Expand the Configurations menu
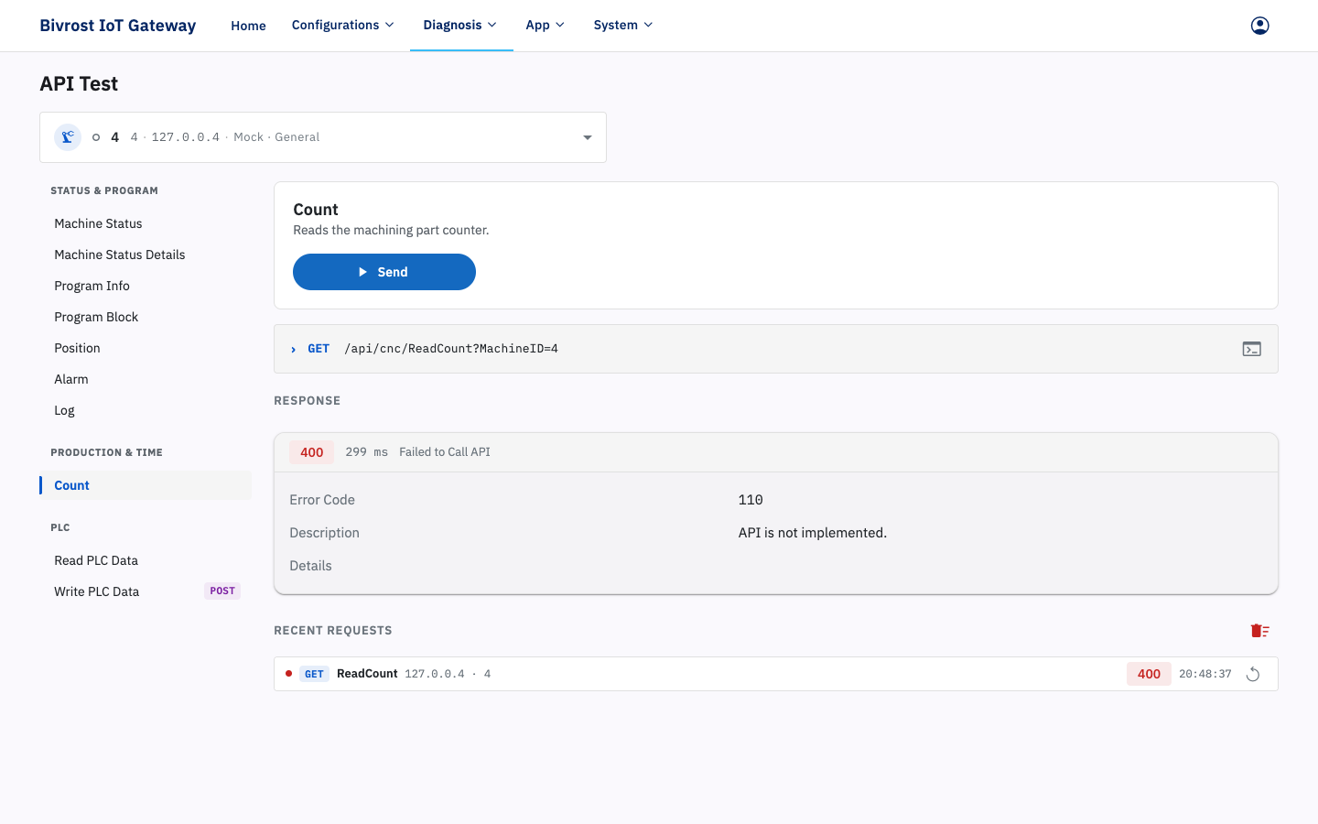Image resolution: width=1318 pixels, height=824 pixels. pos(343,26)
